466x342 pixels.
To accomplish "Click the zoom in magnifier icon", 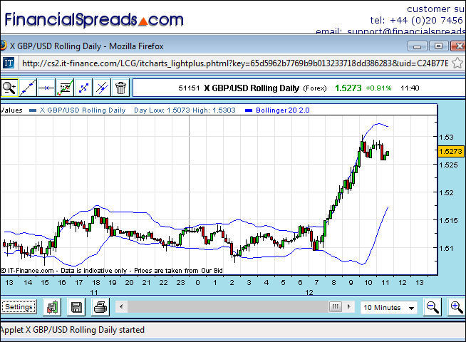I will coord(457,307).
